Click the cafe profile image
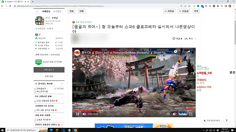 (x=40, y=21)
